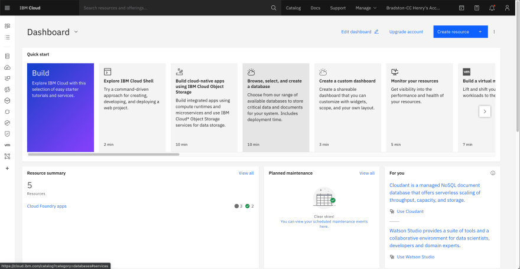Click the hexagon cube sidebar icon

(x=7, y=101)
